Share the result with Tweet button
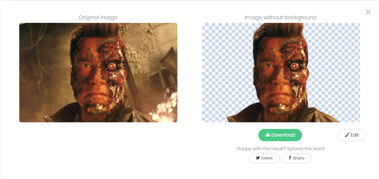 [264, 158]
